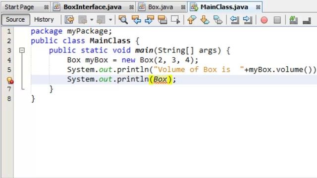Click Find Previous Occurrence icon
Screen dimensions: 317x178
(x=137, y=20)
